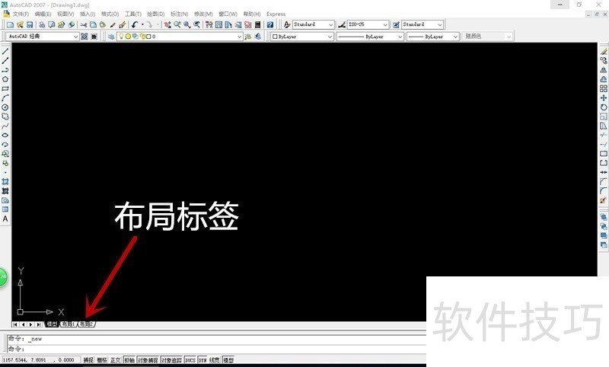Viewport: 609px width, 367px height.
Task: Toggle 栅格 grid display in status bar
Action: pyautogui.click(x=102, y=360)
